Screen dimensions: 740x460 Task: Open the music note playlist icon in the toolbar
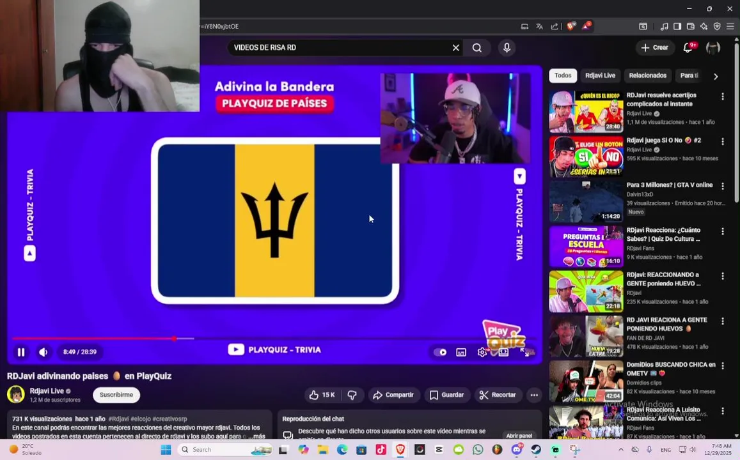(664, 26)
